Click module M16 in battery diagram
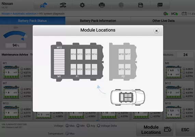Screen dimensions: 195x137 94,54
